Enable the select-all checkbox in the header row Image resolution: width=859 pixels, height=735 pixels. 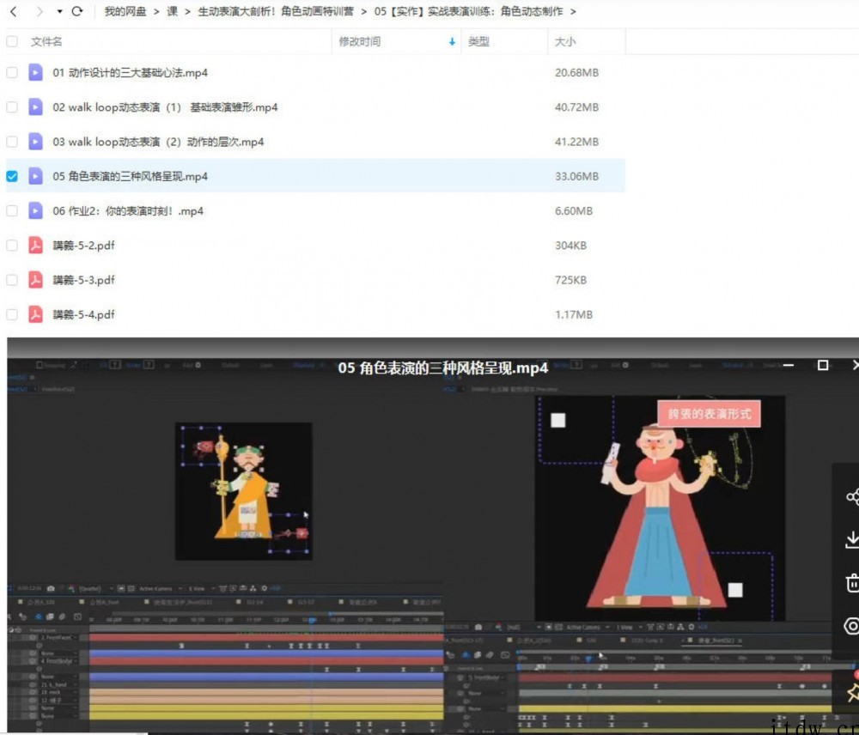(11, 40)
